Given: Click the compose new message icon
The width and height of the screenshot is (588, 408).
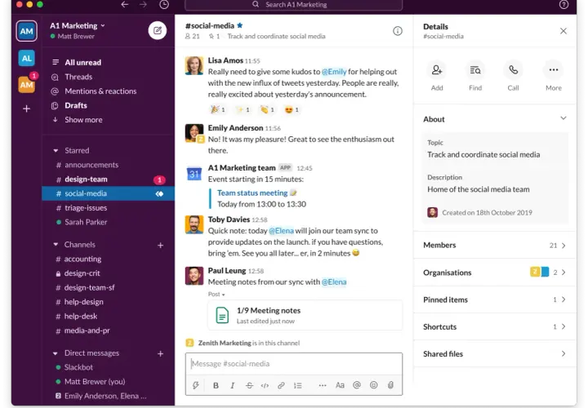Looking at the screenshot, I should 158,30.
